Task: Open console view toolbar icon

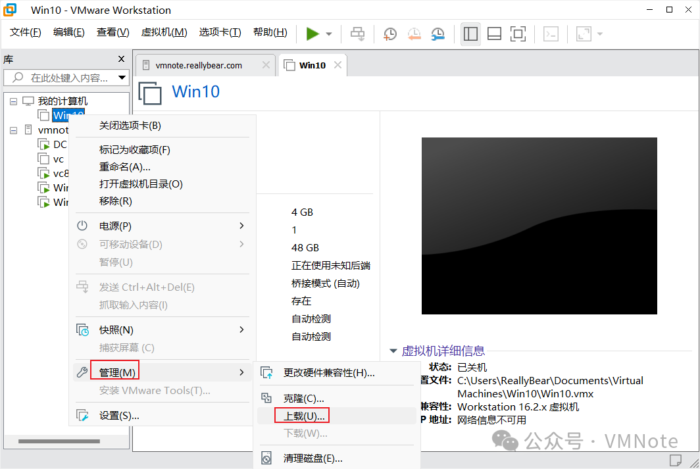Action: (551, 34)
